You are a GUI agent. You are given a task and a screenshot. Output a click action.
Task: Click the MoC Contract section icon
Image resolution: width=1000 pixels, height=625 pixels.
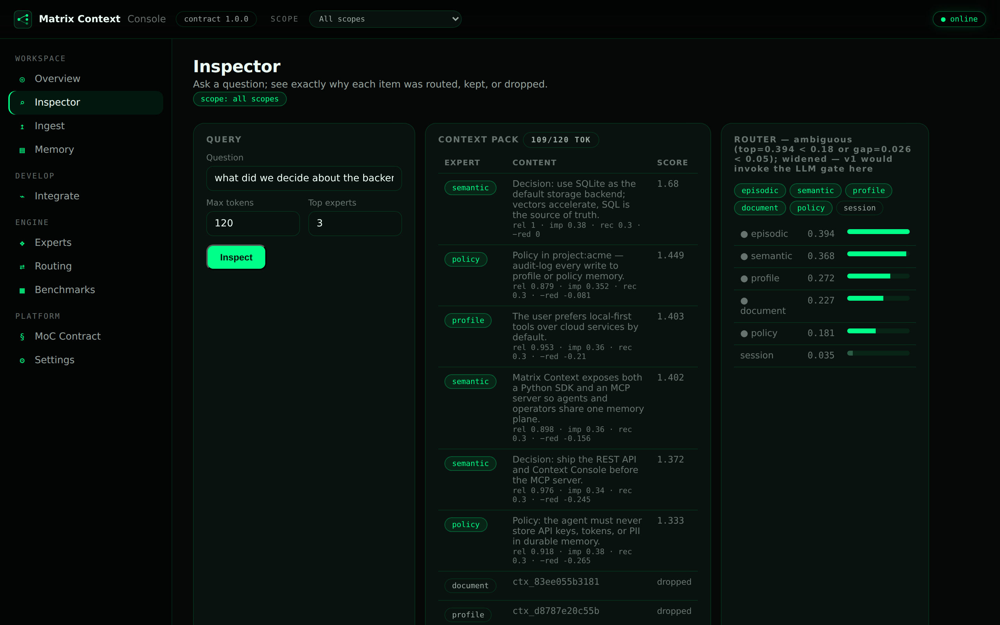click(x=22, y=337)
